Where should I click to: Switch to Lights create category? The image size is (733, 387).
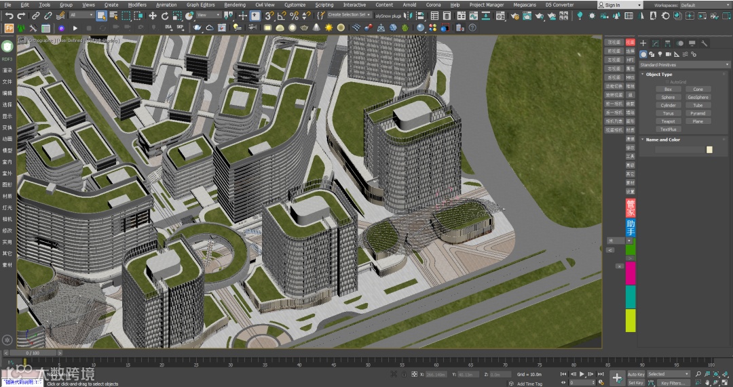click(x=660, y=54)
